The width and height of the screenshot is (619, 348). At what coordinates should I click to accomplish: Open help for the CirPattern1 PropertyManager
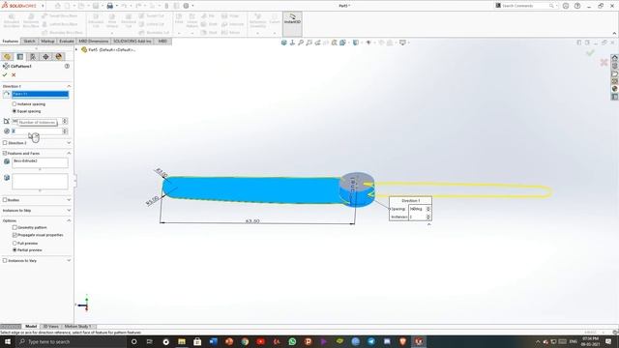click(x=67, y=67)
